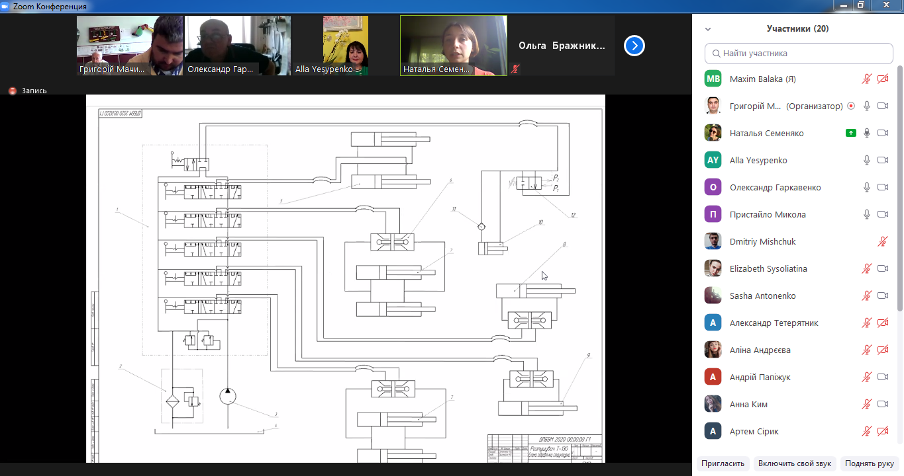Click the Пригласить button
Screen dimensions: 904x476
point(723,463)
